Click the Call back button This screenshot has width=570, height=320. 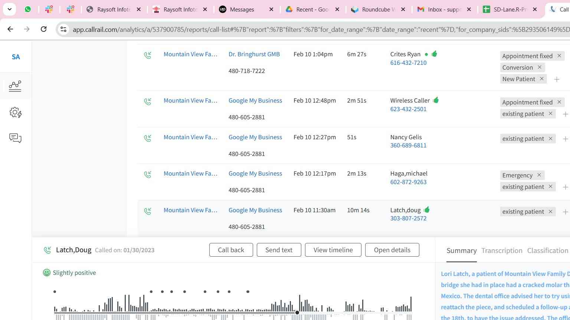click(x=231, y=250)
